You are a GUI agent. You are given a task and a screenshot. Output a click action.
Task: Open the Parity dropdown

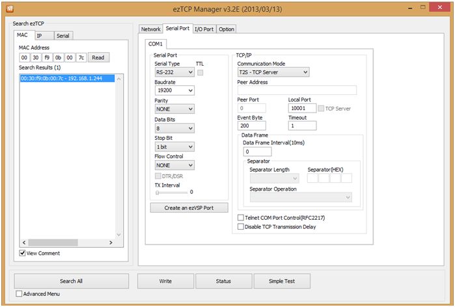174,109
